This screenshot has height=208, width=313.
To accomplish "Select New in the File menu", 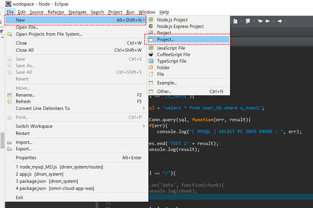I will pyautogui.click(x=76, y=20).
